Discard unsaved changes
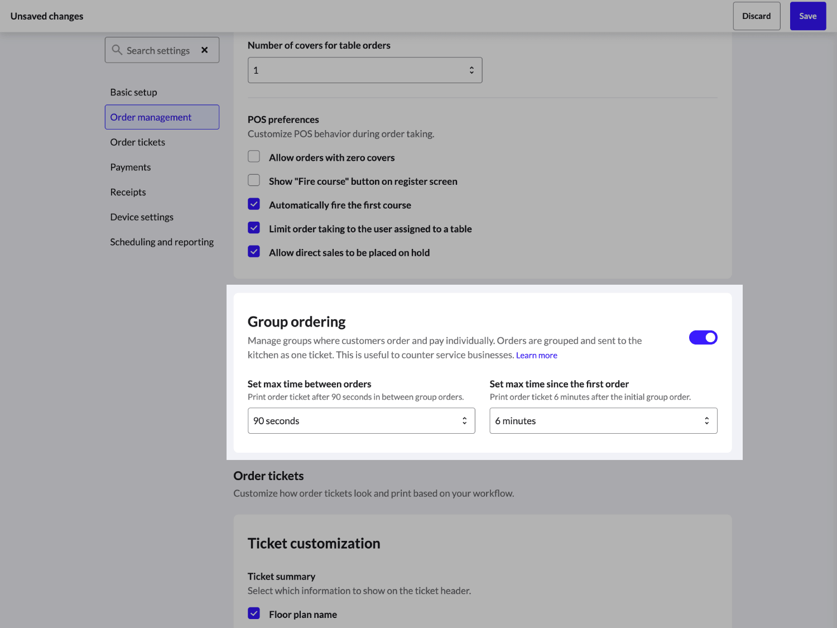 click(x=757, y=16)
